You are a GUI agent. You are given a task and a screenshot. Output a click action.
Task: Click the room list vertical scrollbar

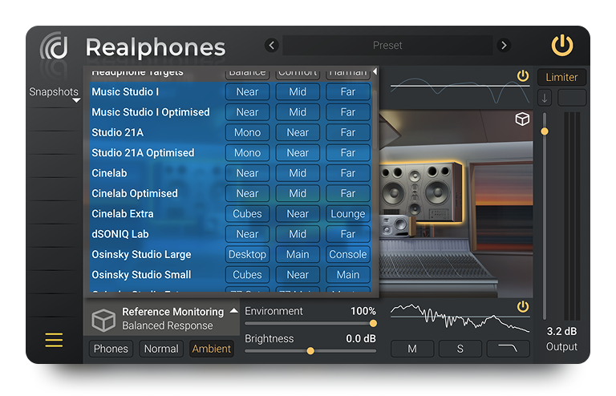click(x=375, y=120)
